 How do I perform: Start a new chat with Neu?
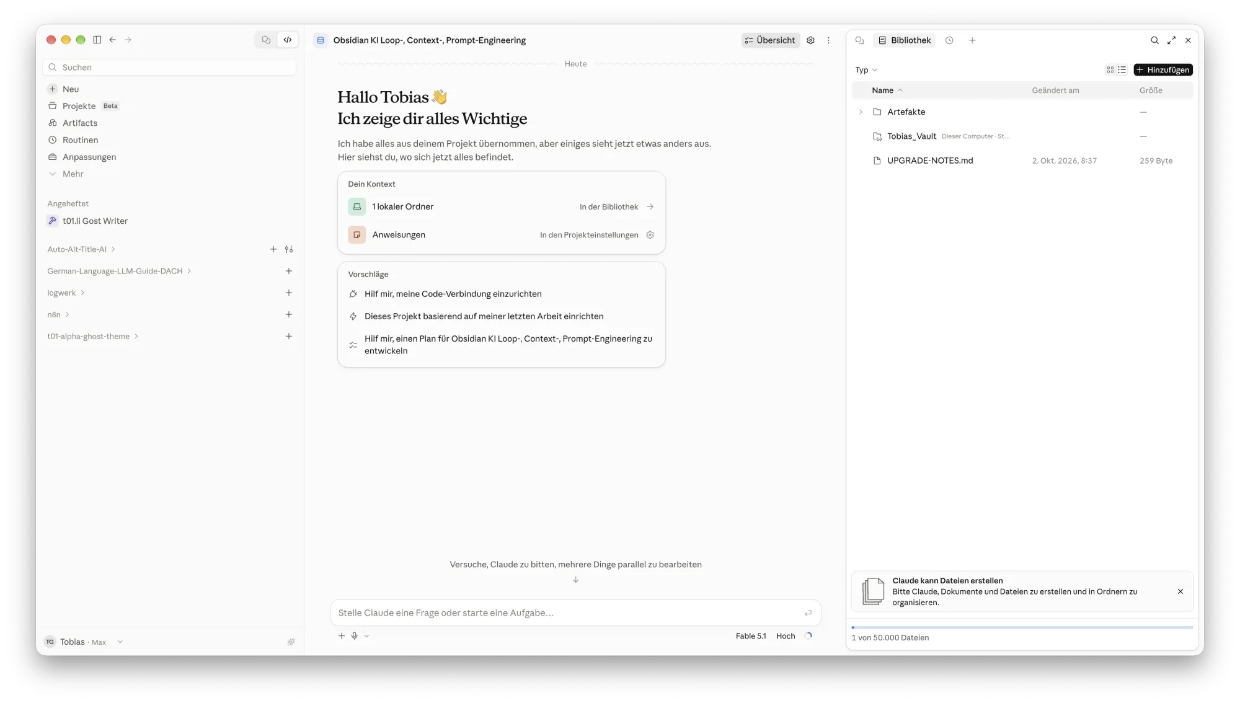coord(169,89)
